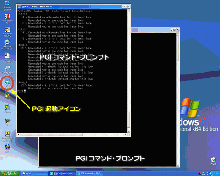Click the Start button on the taskbar
The height and width of the screenshot is (176, 220).
tap(10, 173)
